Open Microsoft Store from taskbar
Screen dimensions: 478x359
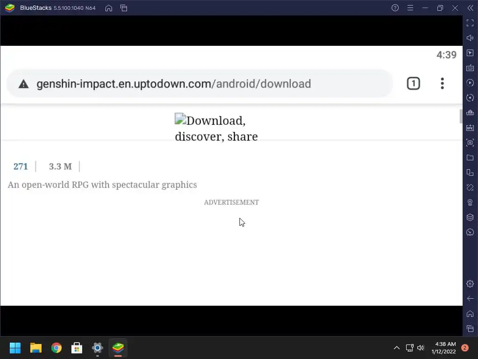click(77, 348)
